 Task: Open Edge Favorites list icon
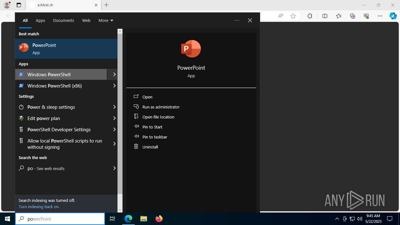pos(339,16)
